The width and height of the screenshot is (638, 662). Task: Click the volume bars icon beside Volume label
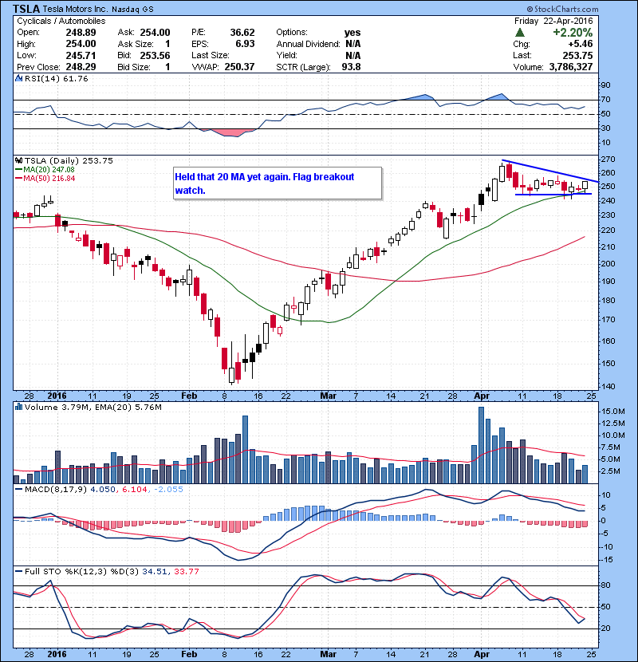18,407
